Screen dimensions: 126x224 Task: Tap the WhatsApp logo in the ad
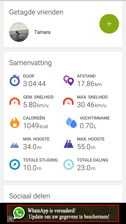pyautogui.click(x=19, y=213)
